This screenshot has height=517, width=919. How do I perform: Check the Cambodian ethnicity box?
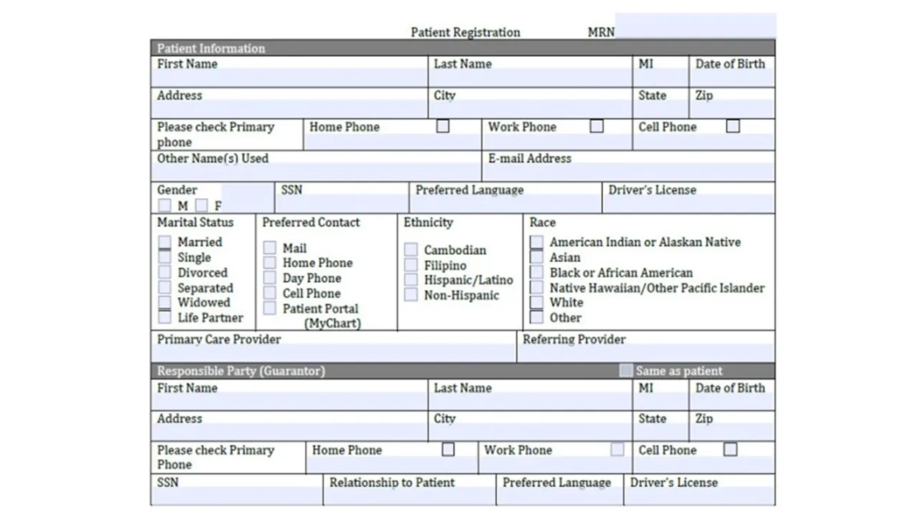(x=411, y=250)
